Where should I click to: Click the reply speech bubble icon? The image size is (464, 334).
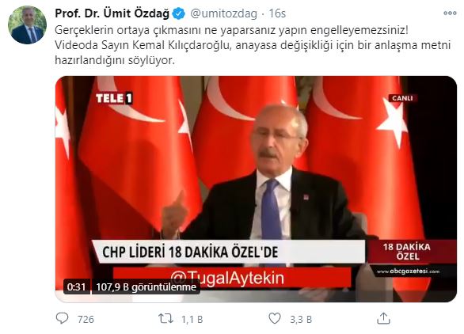[62, 318]
